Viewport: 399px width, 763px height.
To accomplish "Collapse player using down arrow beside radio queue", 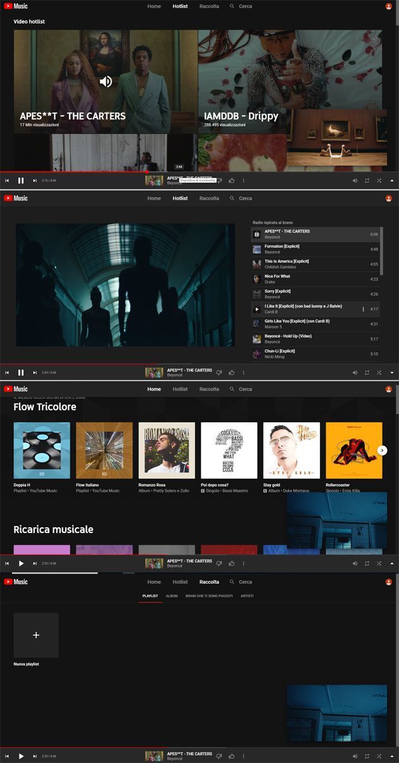I will point(391,373).
